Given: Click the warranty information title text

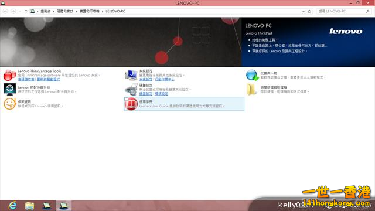Looking at the screenshot, I should [25, 101].
